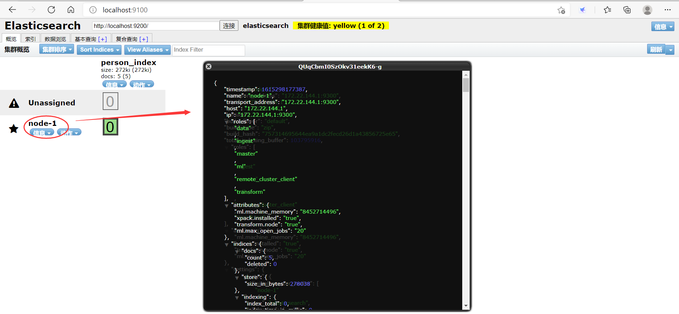Open the browser favorites star icon
The width and height of the screenshot is (679, 314).
coord(607,10)
